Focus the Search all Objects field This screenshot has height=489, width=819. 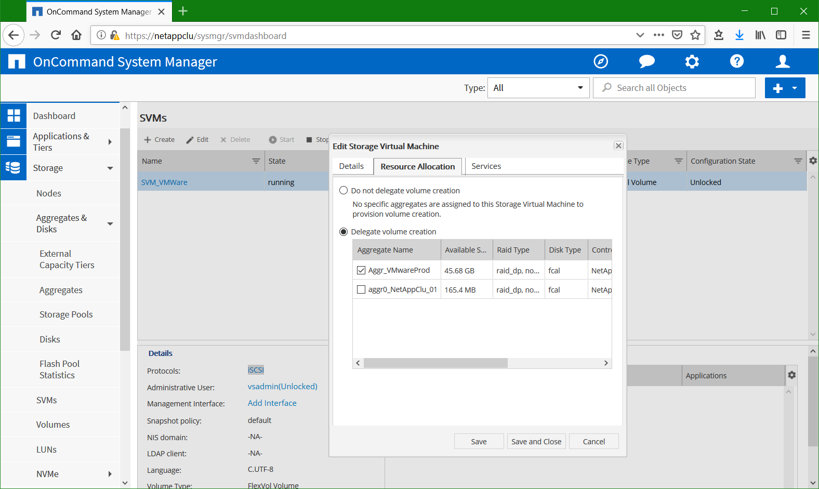tap(674, 88)
